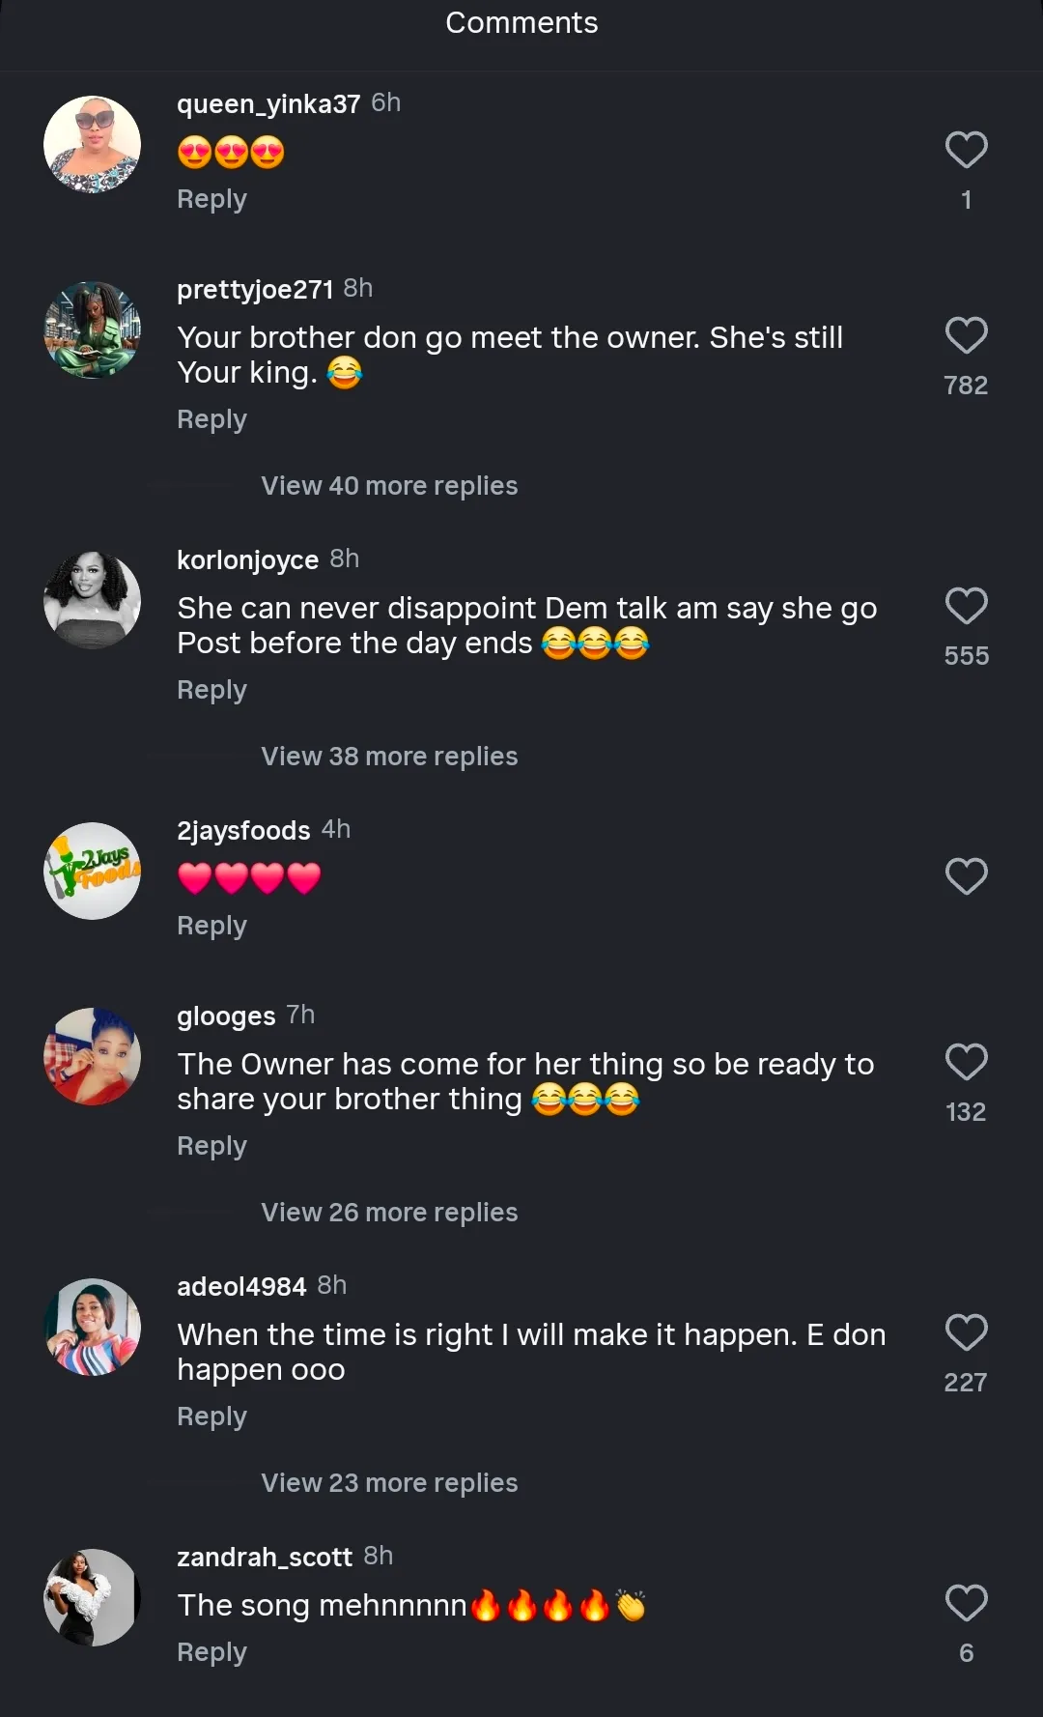Tap heart on prettyjoe271's comment

point(966,335)
